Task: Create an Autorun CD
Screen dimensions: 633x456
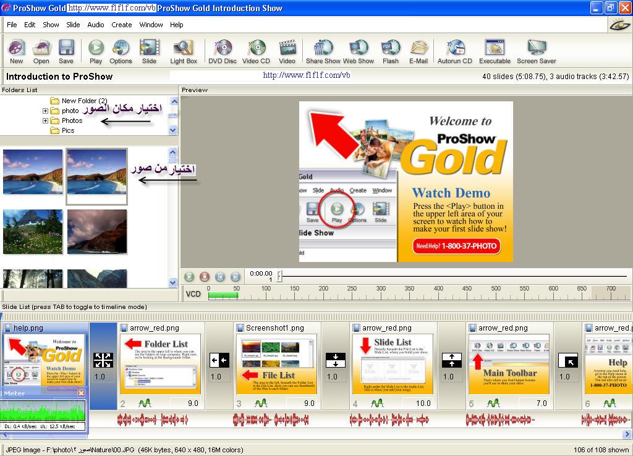Action: pyautogui.click(x=454, y=51)
